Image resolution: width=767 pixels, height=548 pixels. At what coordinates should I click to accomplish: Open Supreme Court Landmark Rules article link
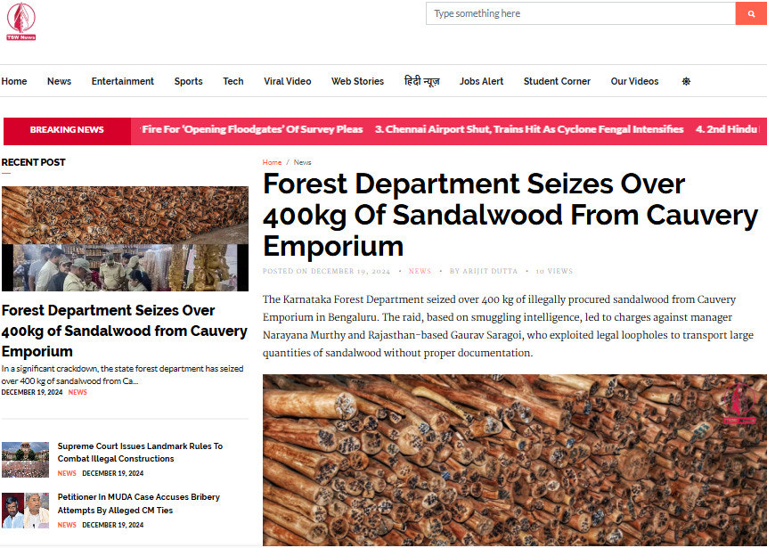[x=140, y=453]
